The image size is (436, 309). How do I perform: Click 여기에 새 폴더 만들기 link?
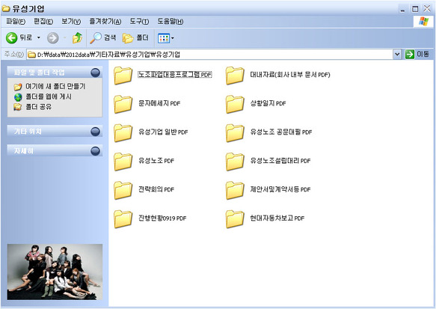55,87
